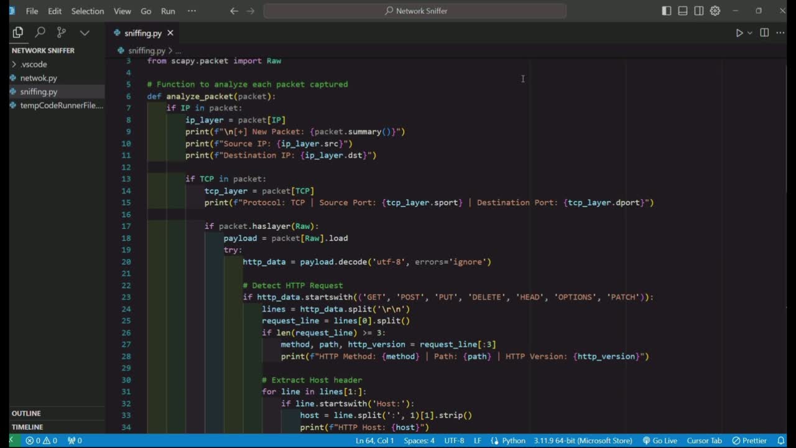Start Go Live server

pos(660,441)
